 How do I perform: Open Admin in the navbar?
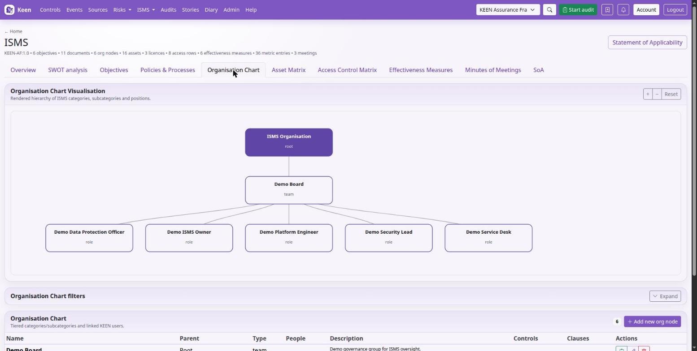tap(231, 10)
